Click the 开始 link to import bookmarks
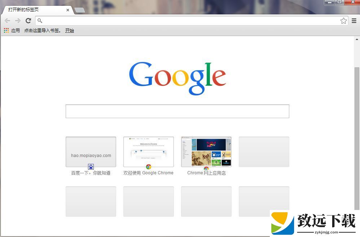 pos(69,31)
